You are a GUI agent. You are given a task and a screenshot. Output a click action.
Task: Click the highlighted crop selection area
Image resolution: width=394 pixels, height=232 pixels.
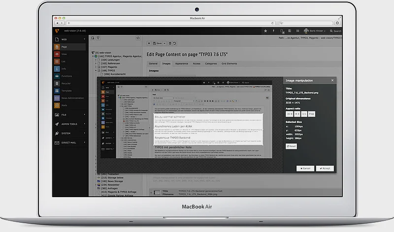pyautogui.click(x=208, y=129)
